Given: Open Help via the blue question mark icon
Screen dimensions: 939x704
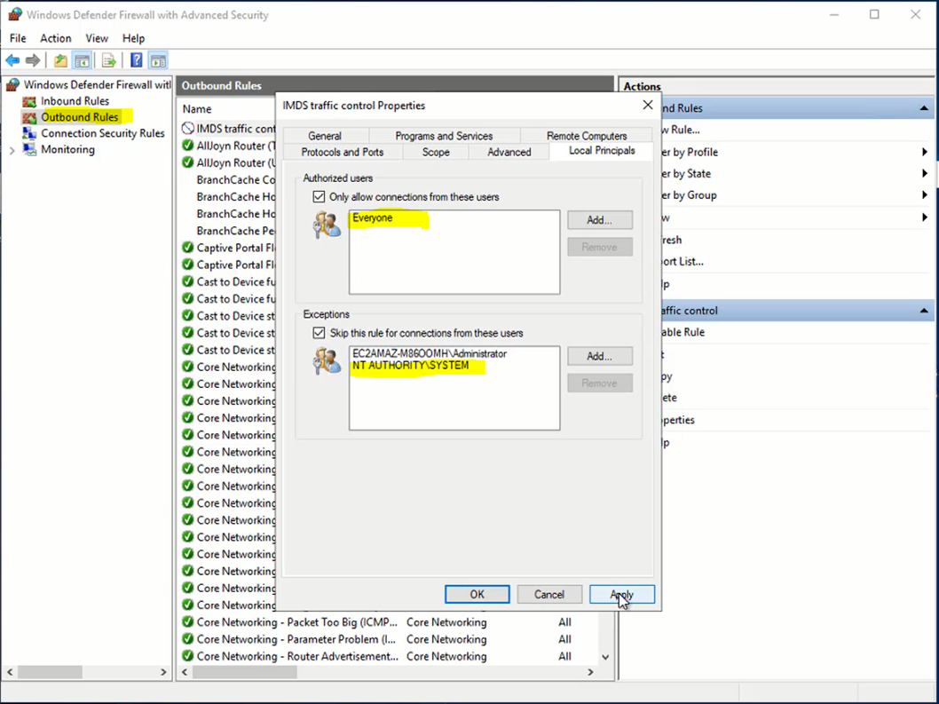Looking at the screenshot, I should [137, 59].
